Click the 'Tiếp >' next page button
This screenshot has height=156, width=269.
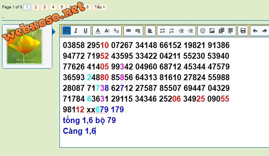pyautogui.click(x=100, y=7)
